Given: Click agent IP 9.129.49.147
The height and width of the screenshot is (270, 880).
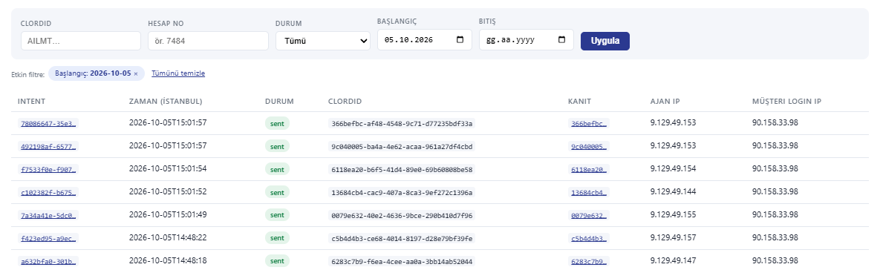Looking at the screenshot, I should coord(673,260).
